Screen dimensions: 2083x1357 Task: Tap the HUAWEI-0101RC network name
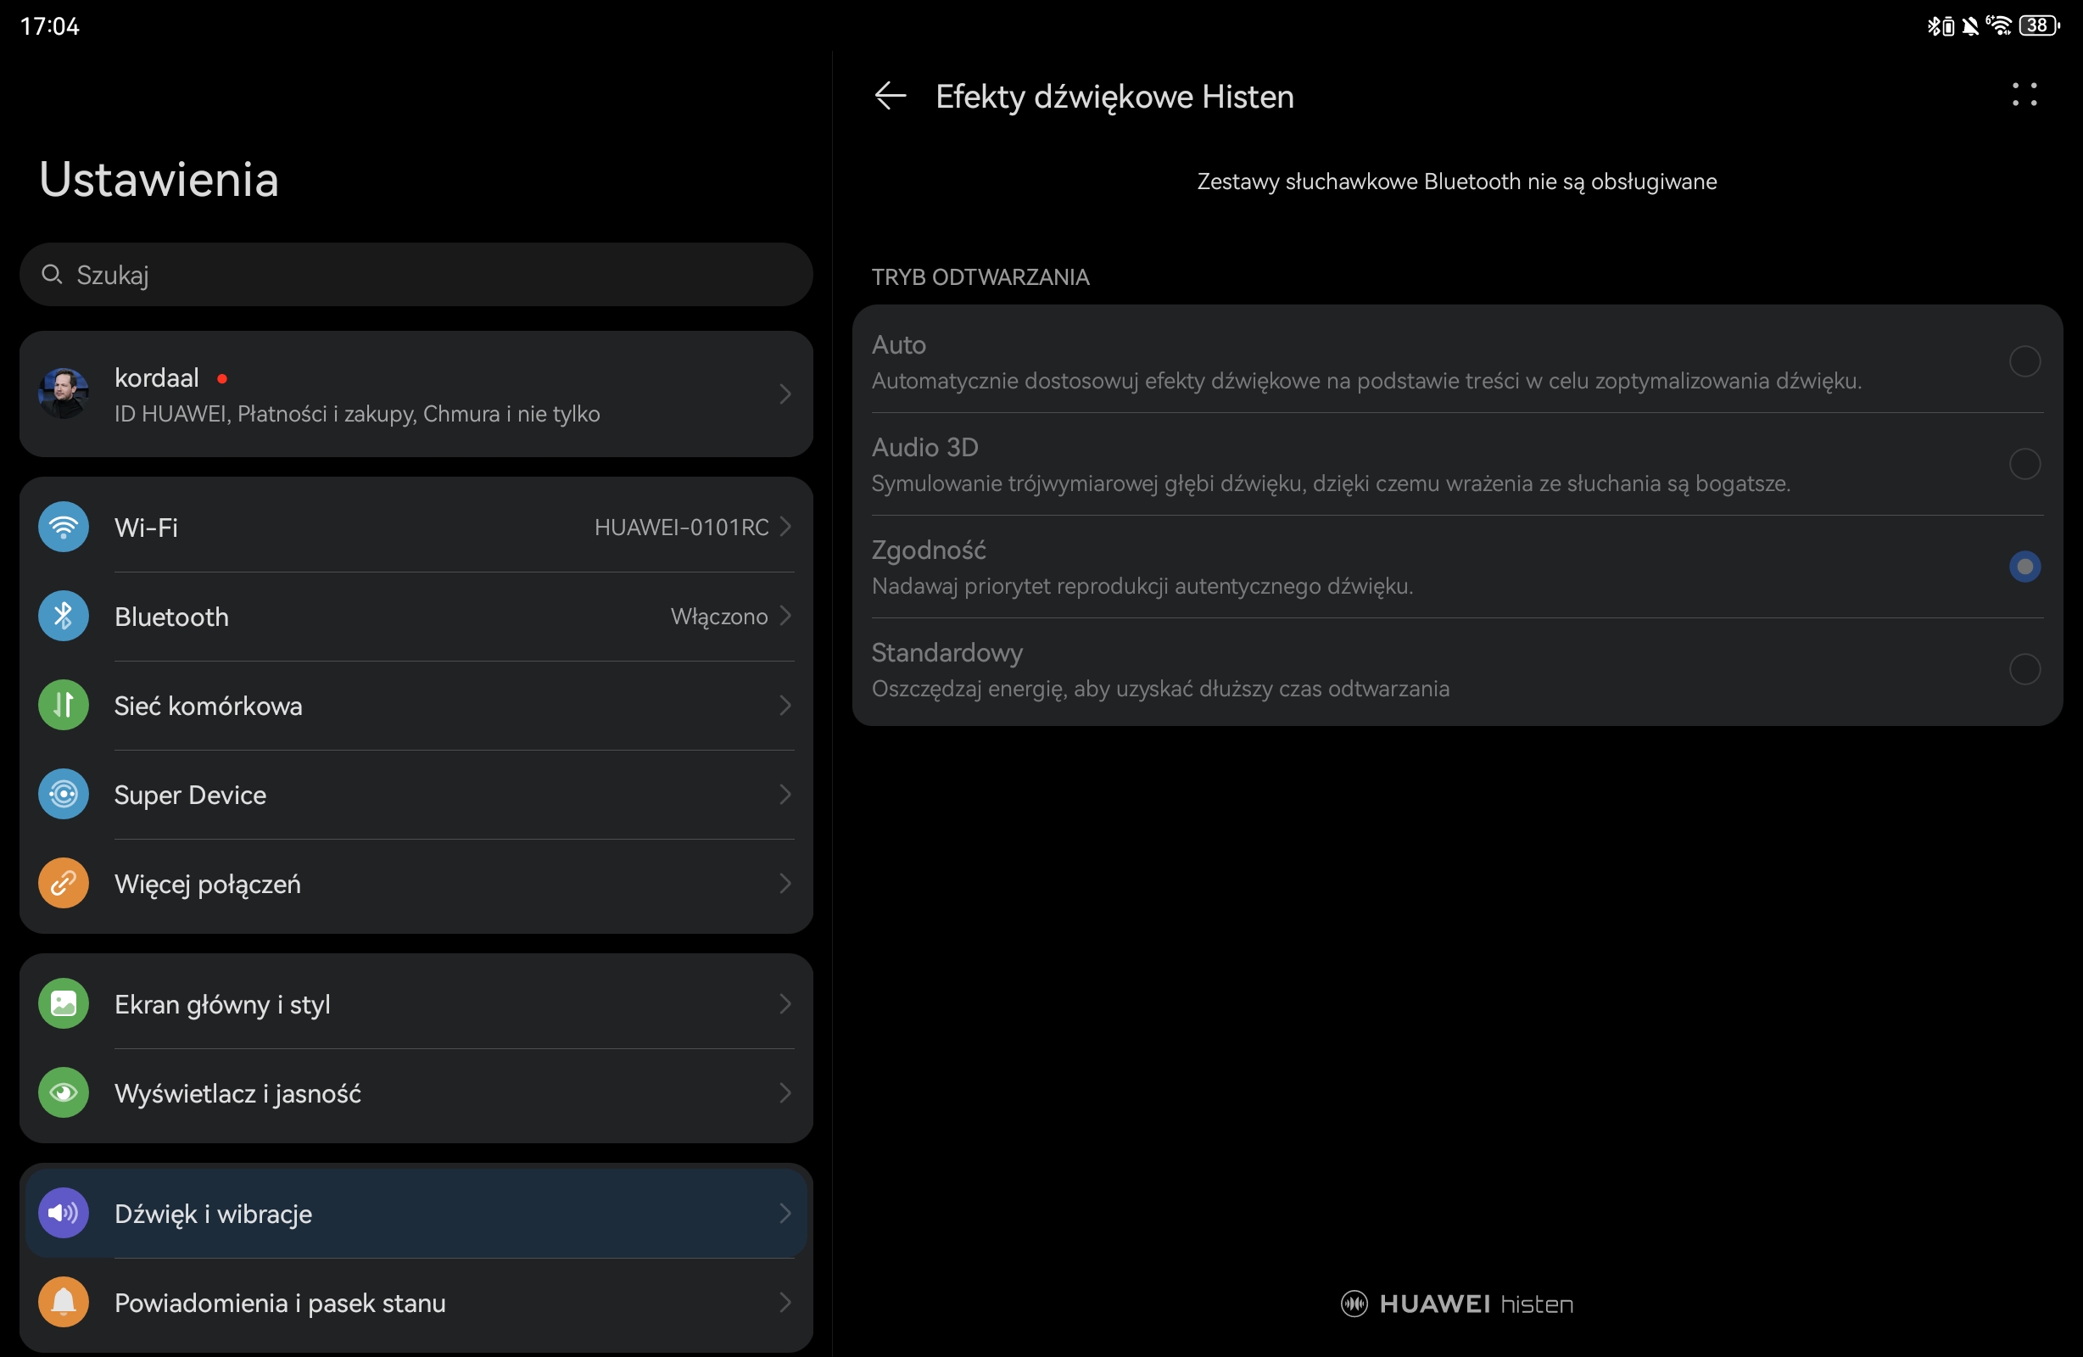pyautogui.click(x=681, y=527)
